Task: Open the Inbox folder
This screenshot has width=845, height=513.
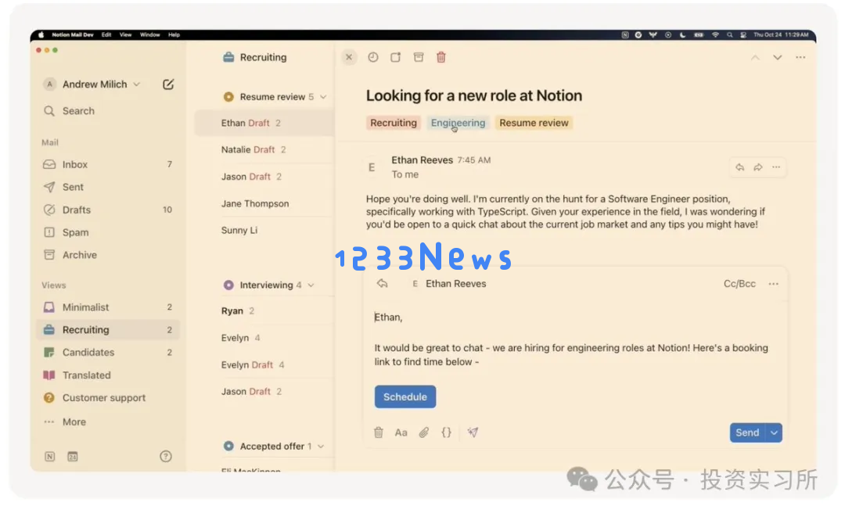Action: click(108, 164)
